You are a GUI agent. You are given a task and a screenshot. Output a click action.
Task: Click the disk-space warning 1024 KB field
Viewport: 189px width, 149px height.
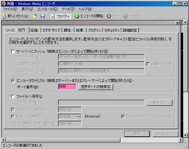[x=70, y=124]
